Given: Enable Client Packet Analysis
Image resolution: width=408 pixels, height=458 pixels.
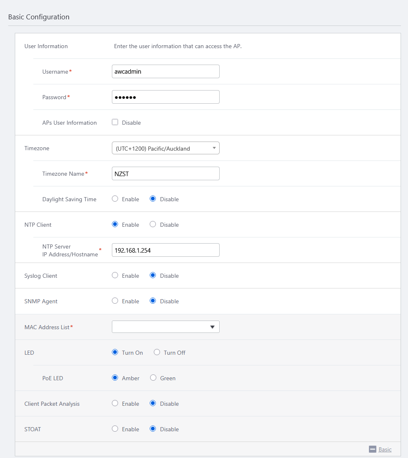Looking at the screenshot, I should point(115,404).
